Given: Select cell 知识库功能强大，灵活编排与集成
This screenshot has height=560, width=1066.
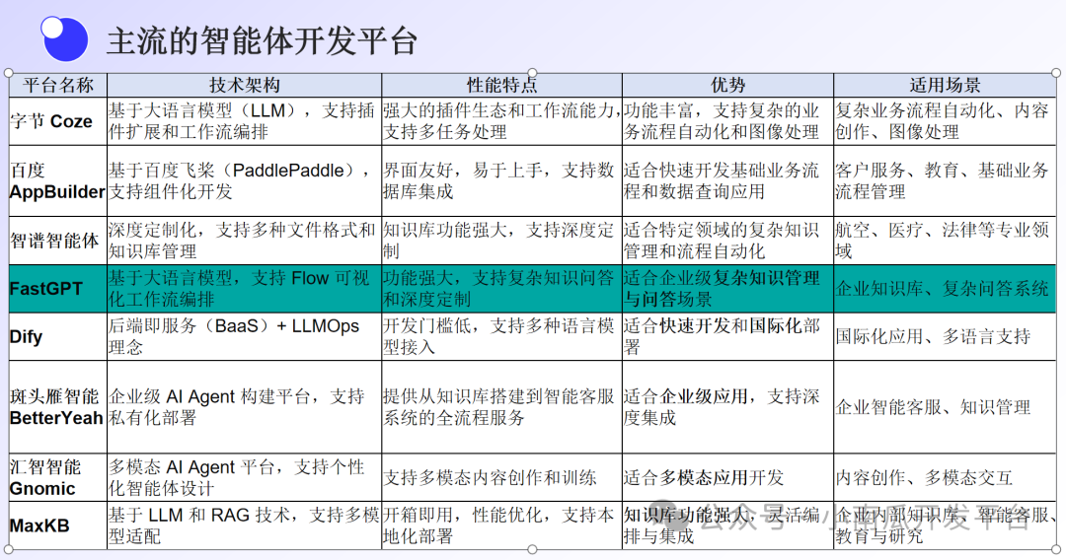Looking at the screenshot, I should (x=727, y=525).
